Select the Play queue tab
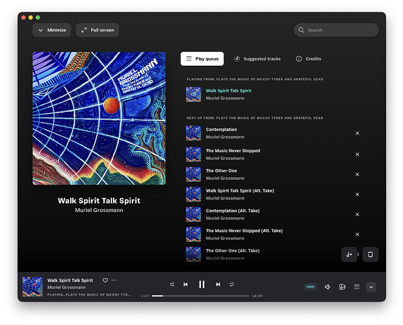 pyautogui.click(x=202, y=59)
